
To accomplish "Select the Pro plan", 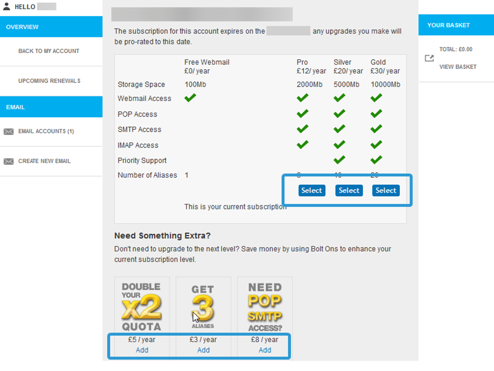I will click(311, 191).
